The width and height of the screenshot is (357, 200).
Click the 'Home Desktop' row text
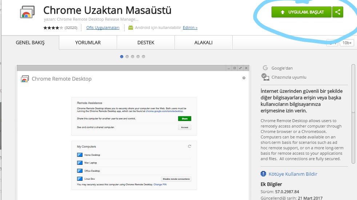[x=92, y=155]
